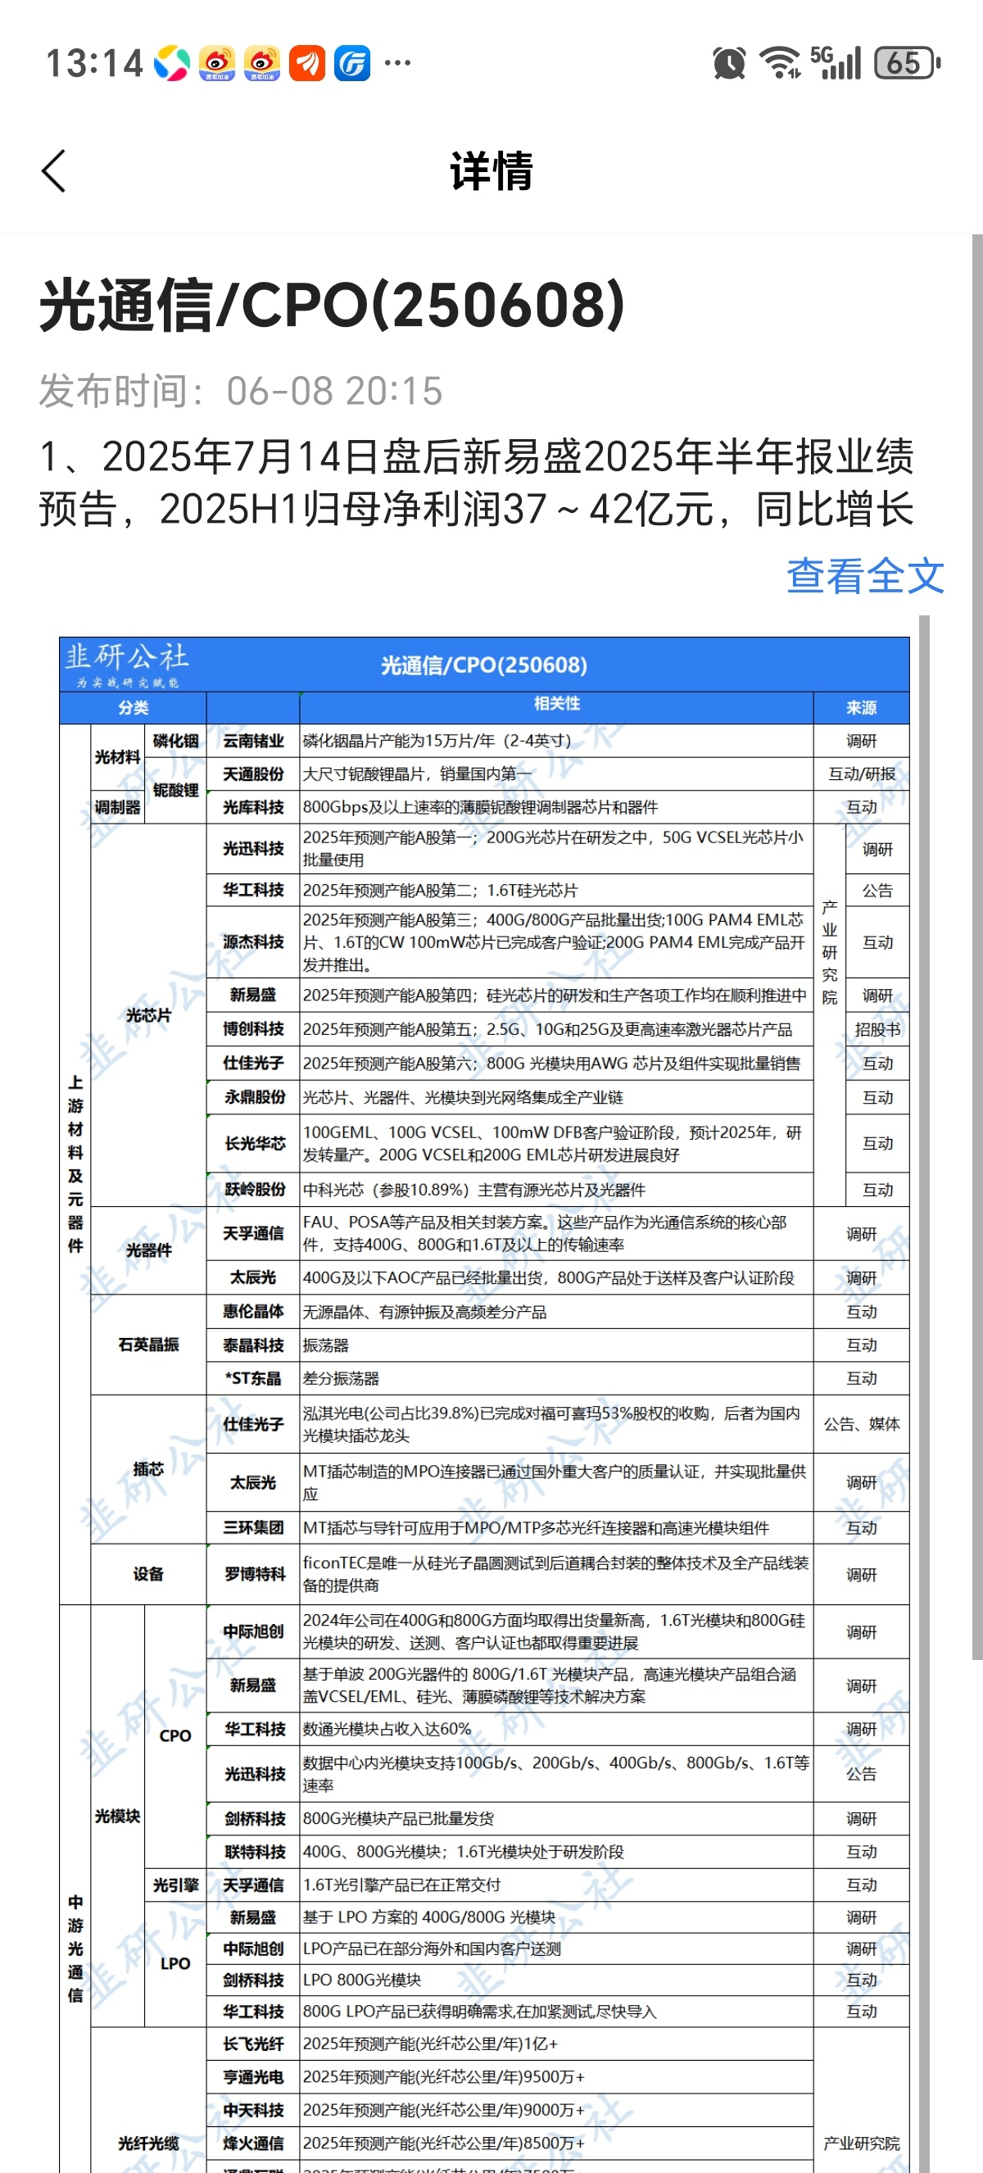The image size is (983, 2173).
Task: Tap 长飞光纤 company cell
Action: [x=253, y=2044]
